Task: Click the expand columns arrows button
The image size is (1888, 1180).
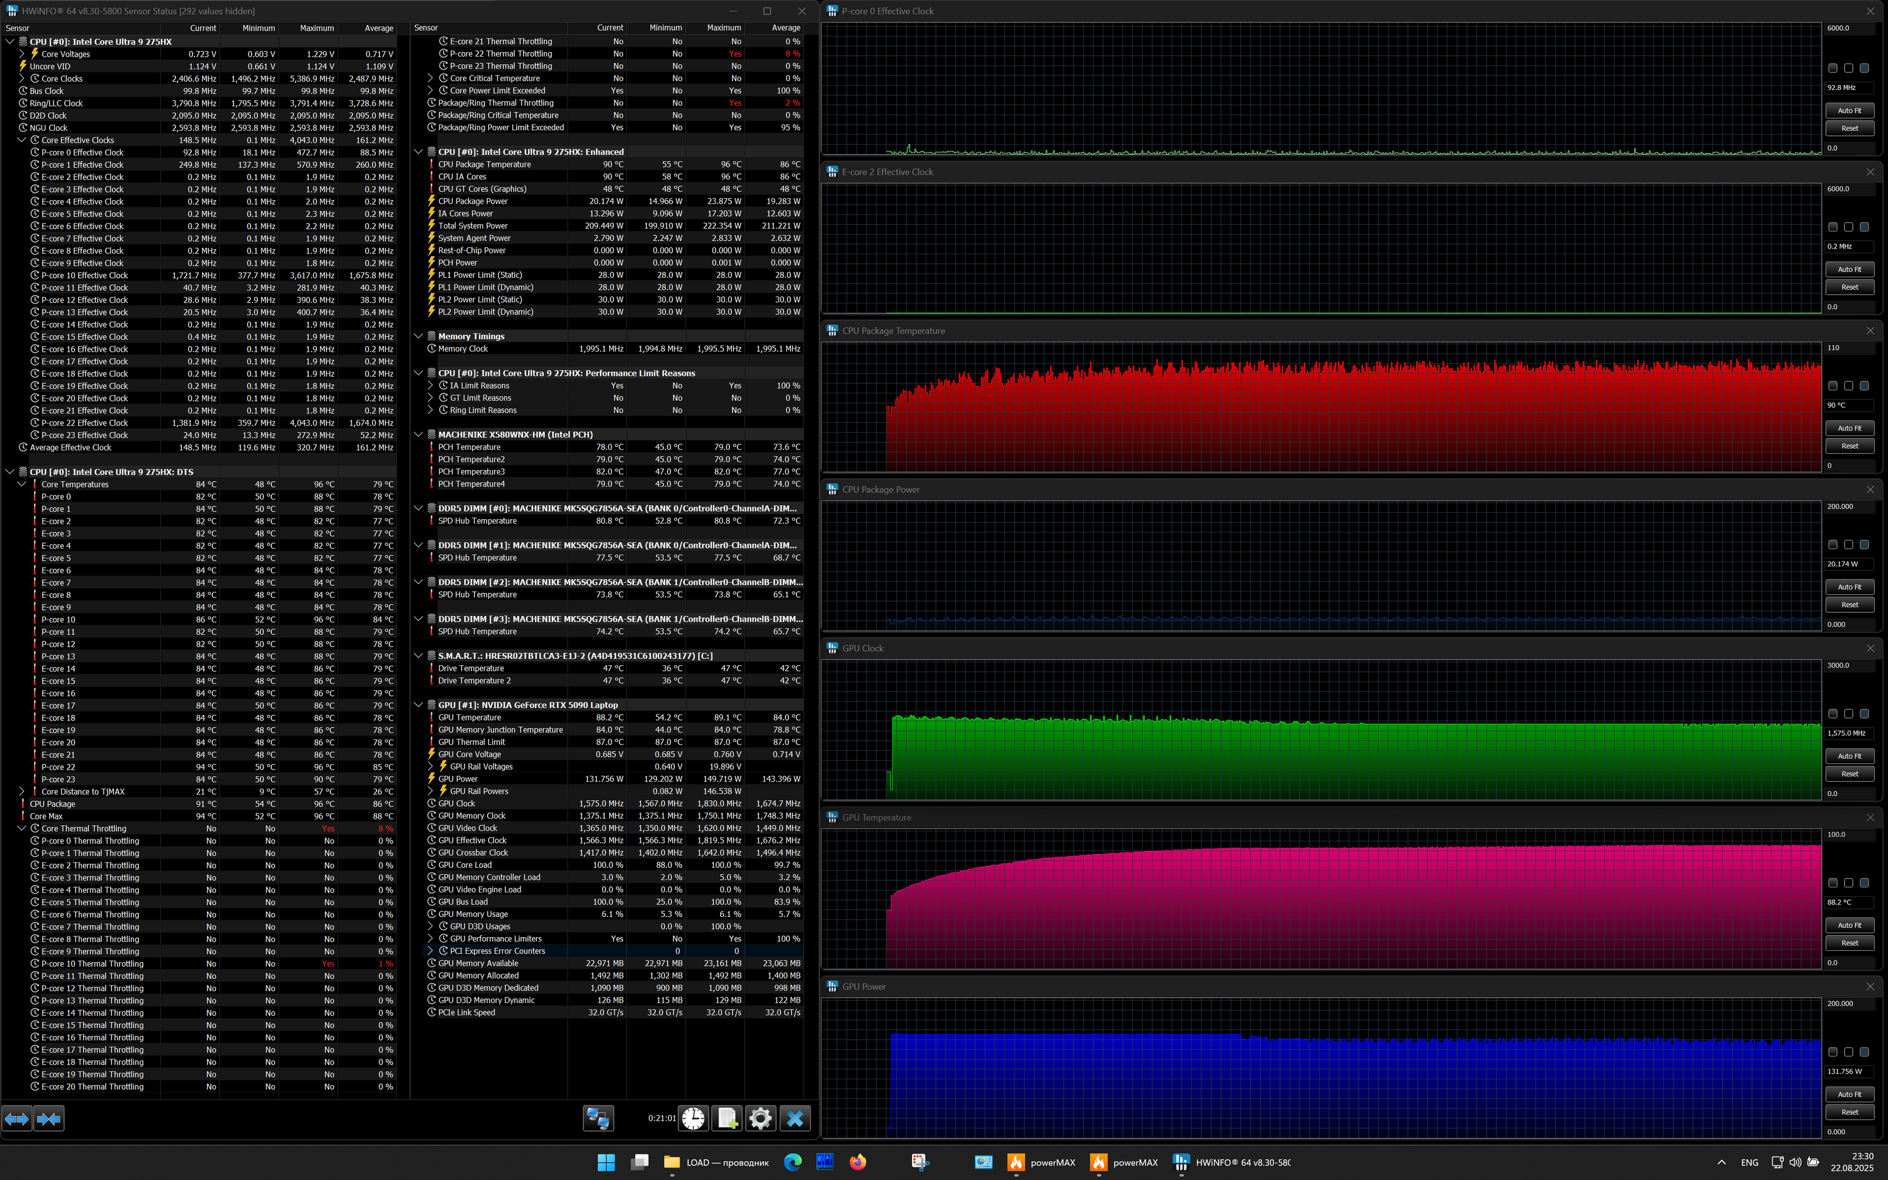Action: point(17,1118)
